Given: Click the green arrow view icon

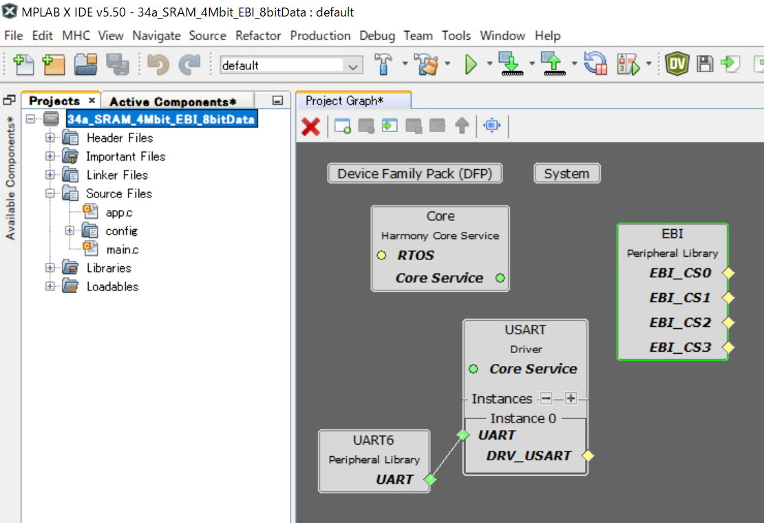Looking at the screenshot, I should tap(390, 126).
